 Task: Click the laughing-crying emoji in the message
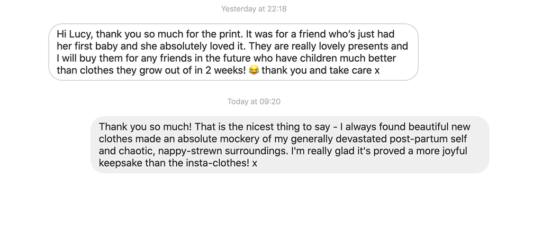254,70
